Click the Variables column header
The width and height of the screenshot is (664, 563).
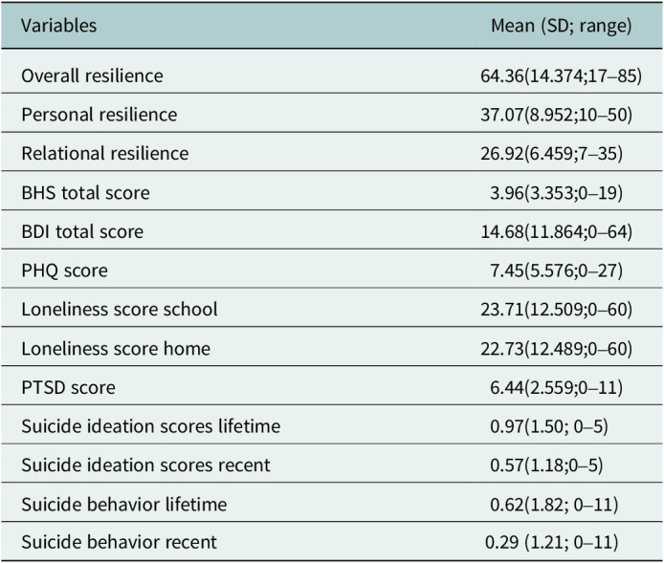point(59,26)
